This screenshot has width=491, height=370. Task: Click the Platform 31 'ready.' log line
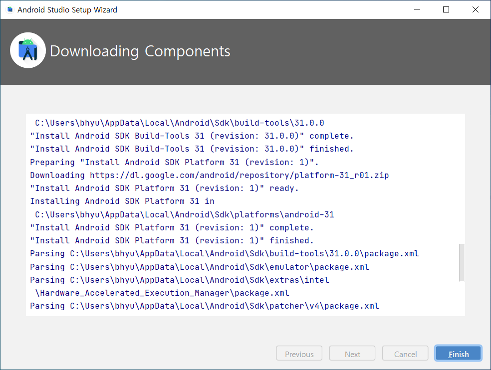tap(164, 188)
